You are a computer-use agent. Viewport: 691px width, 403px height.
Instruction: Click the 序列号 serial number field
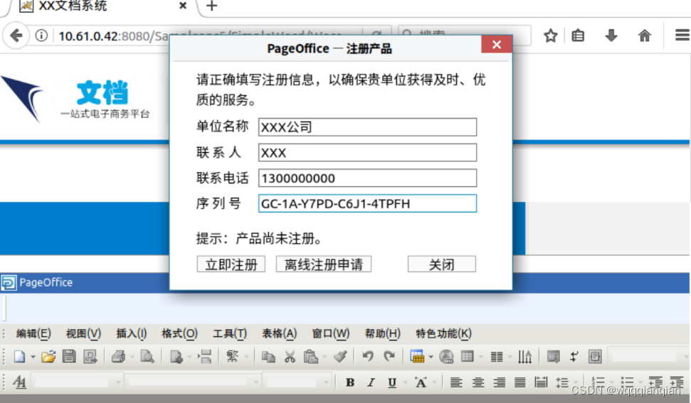coord(367,204)
